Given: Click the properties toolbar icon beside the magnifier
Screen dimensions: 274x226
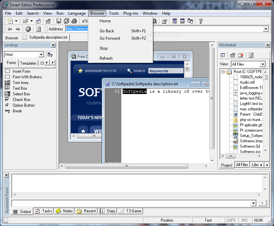Looking at the screenshot, I should (164, 21).
